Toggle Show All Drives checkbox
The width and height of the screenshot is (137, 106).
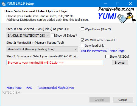pos(53,36)
